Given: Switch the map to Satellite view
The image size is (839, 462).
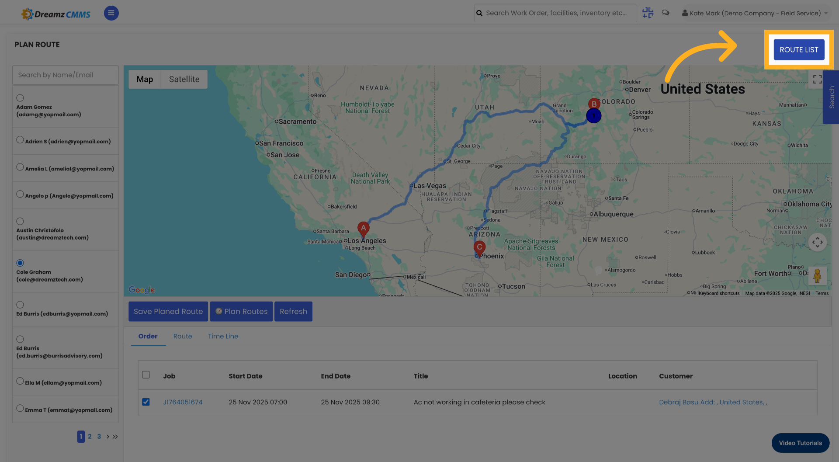Looking at the screenshot, I should (x=184, y=79).
